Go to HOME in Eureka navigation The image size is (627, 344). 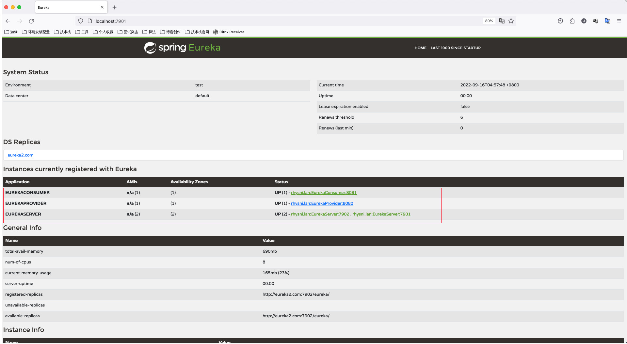420,48
